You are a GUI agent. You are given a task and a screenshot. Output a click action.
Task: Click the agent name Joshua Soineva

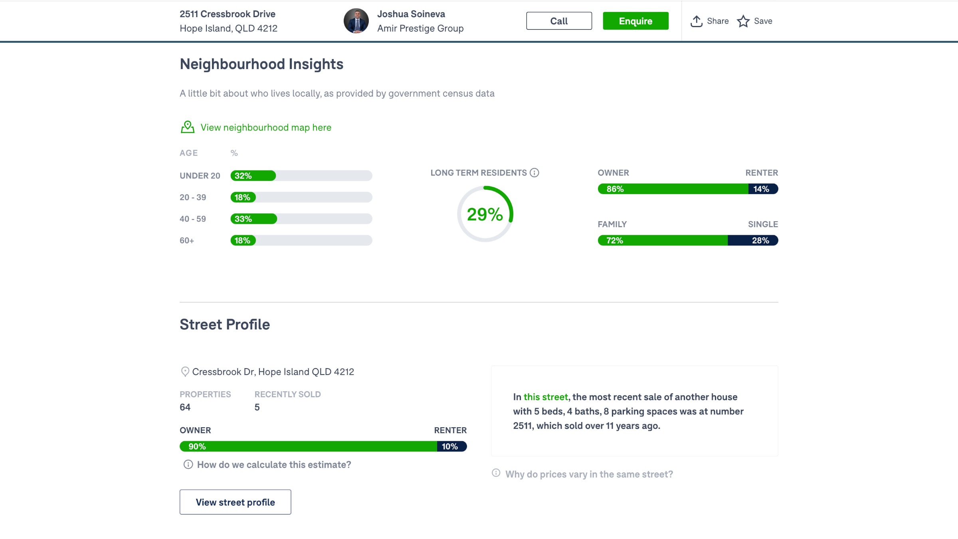coord(411,14)
